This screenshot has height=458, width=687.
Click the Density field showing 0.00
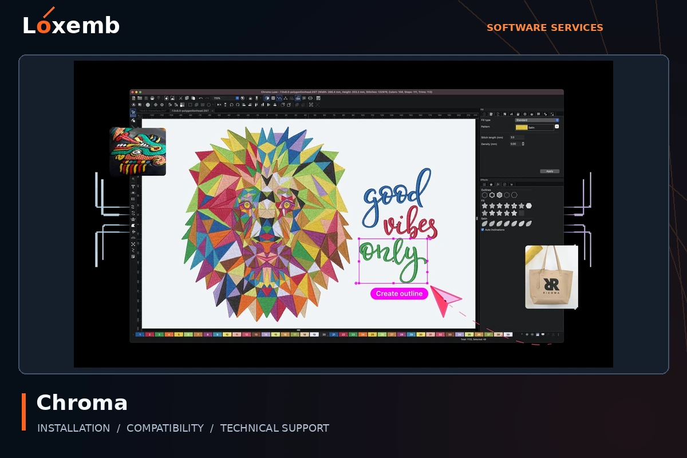click(515, 144)
